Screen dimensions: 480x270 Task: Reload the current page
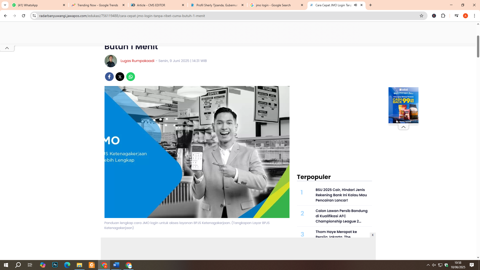[x=23, y=16]
